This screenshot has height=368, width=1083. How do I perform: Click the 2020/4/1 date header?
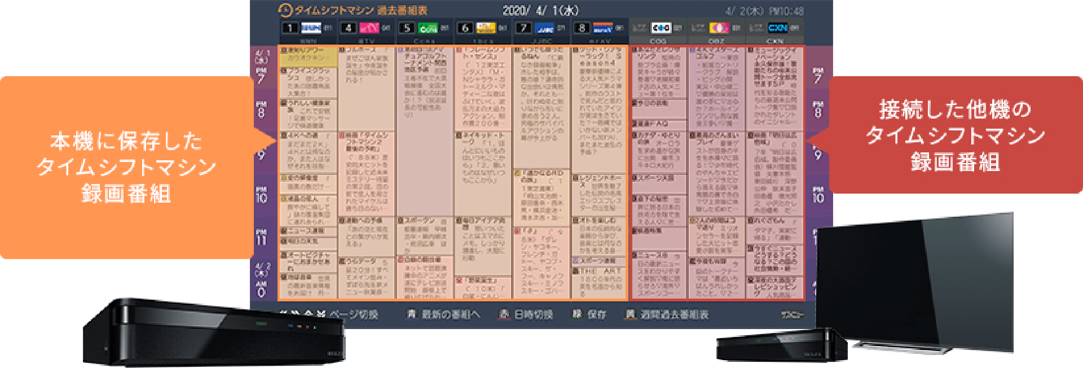pyautogui.click(x=540, y=10)
